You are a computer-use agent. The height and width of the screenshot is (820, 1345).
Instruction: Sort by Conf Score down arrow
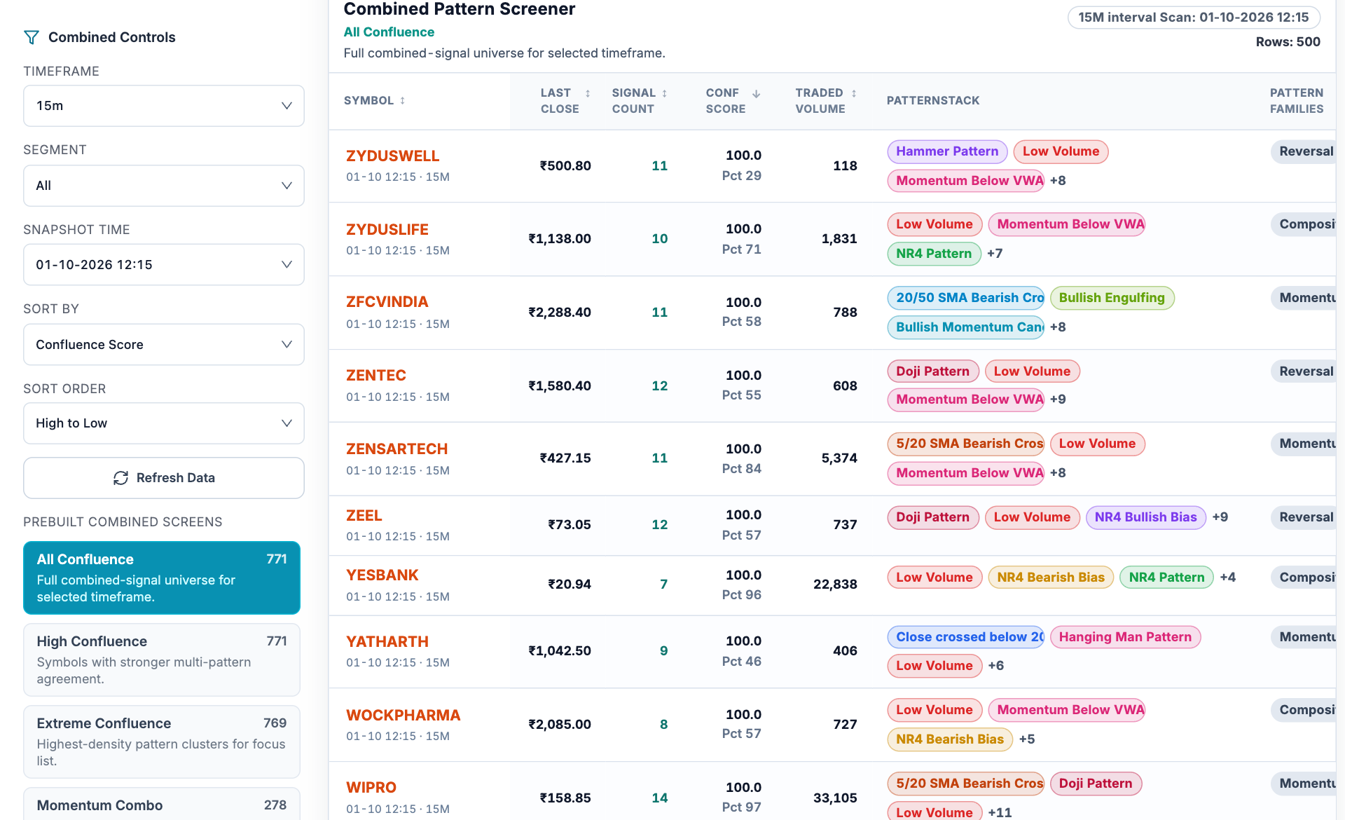click(x=757, y=93)
